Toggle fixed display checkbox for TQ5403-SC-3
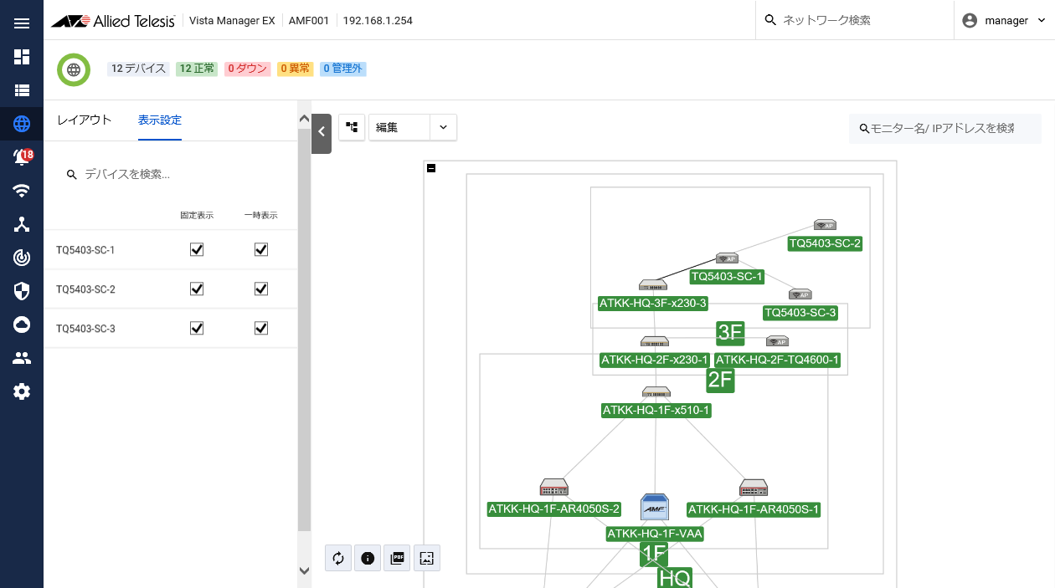 pos(197,328)
